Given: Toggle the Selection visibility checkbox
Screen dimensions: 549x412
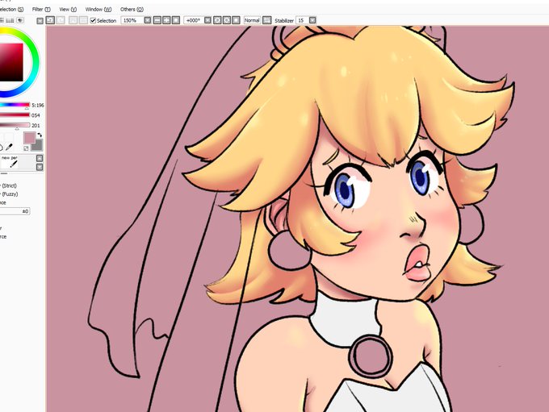Looking at the screenshot, I should 93,21.
